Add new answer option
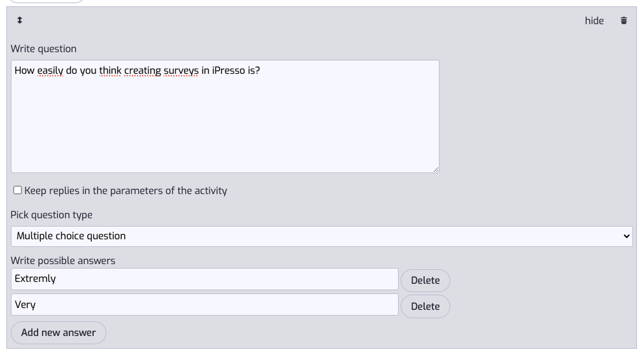Image resolution: width=642 pixels, height=357 pixels. (59, 332)
